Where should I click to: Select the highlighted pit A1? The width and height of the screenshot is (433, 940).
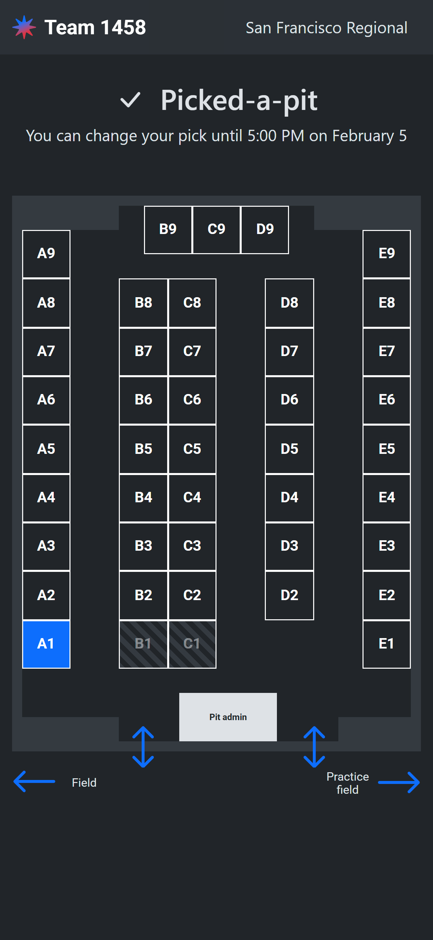pyautogui.click(x=46, y=644)
